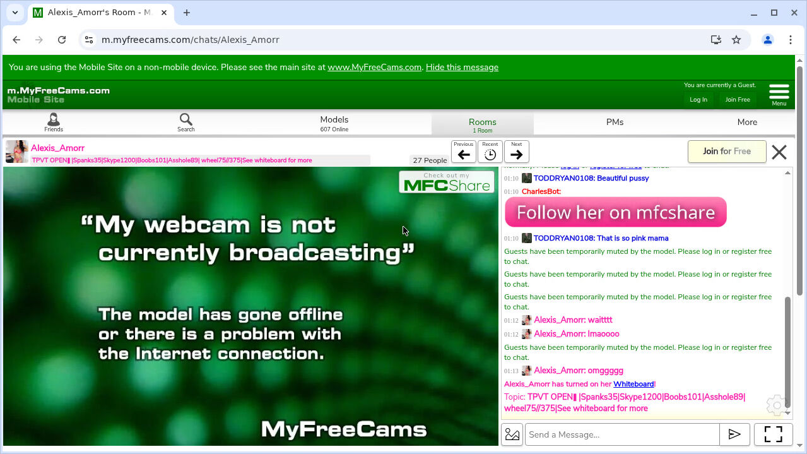Click the Join for Free button

[x=727, y=152]
